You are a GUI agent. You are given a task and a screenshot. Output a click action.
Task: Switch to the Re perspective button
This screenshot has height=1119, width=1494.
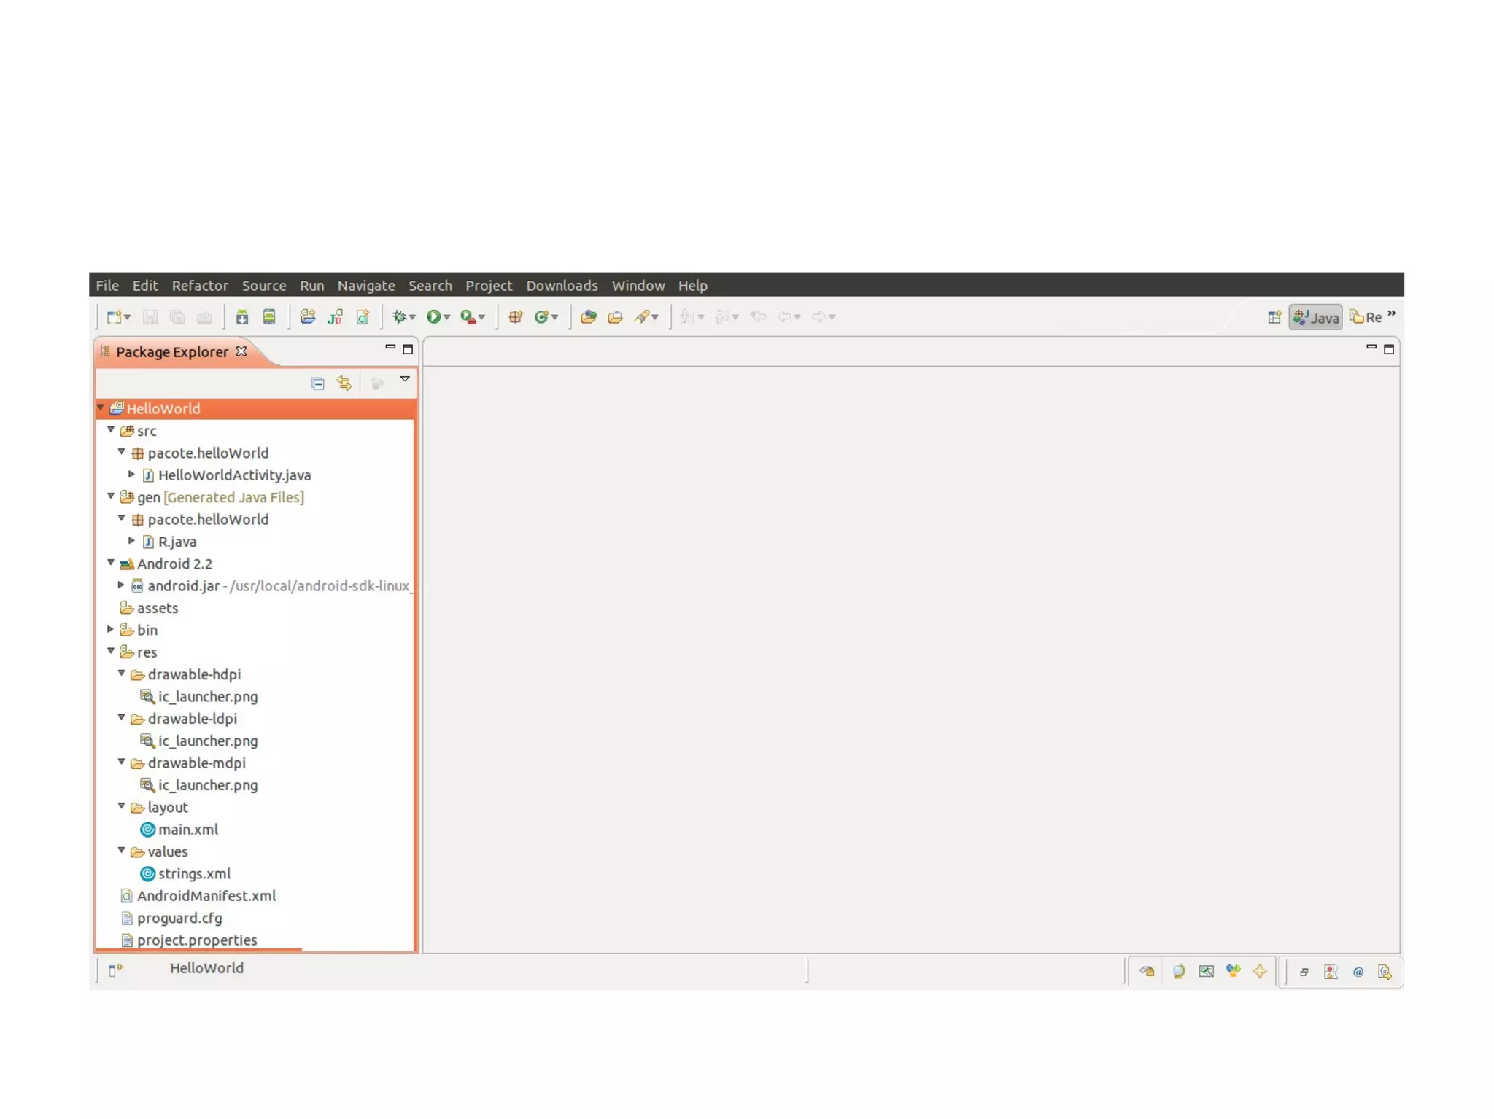pos(1366,317)
